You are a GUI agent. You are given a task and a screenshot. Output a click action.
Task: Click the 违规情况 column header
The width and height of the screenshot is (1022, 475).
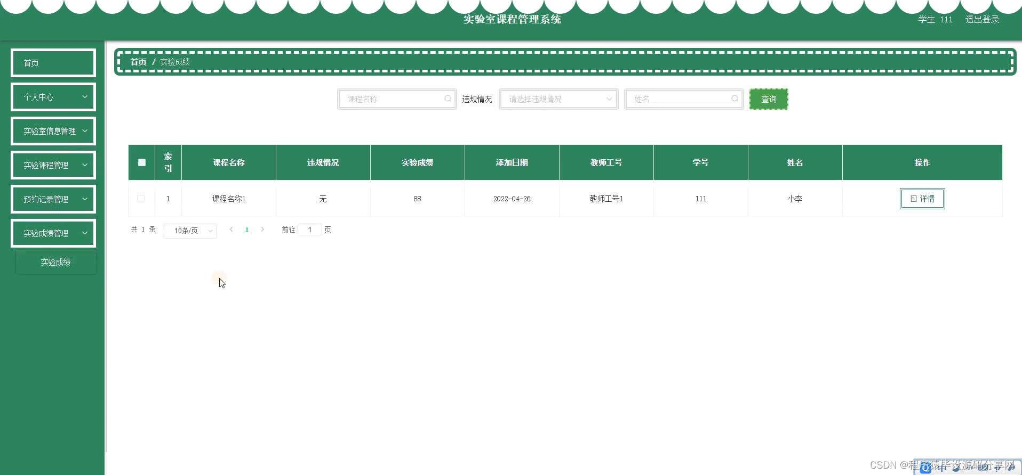(x=323, y=162)
